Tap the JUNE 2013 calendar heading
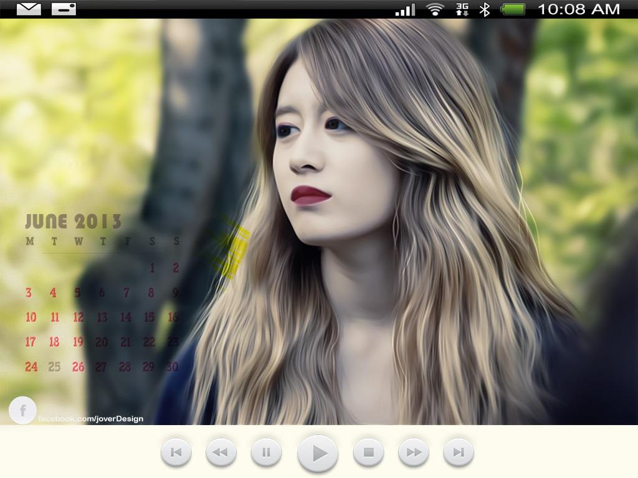The image size is (638, 478). [x=74, y=222]
